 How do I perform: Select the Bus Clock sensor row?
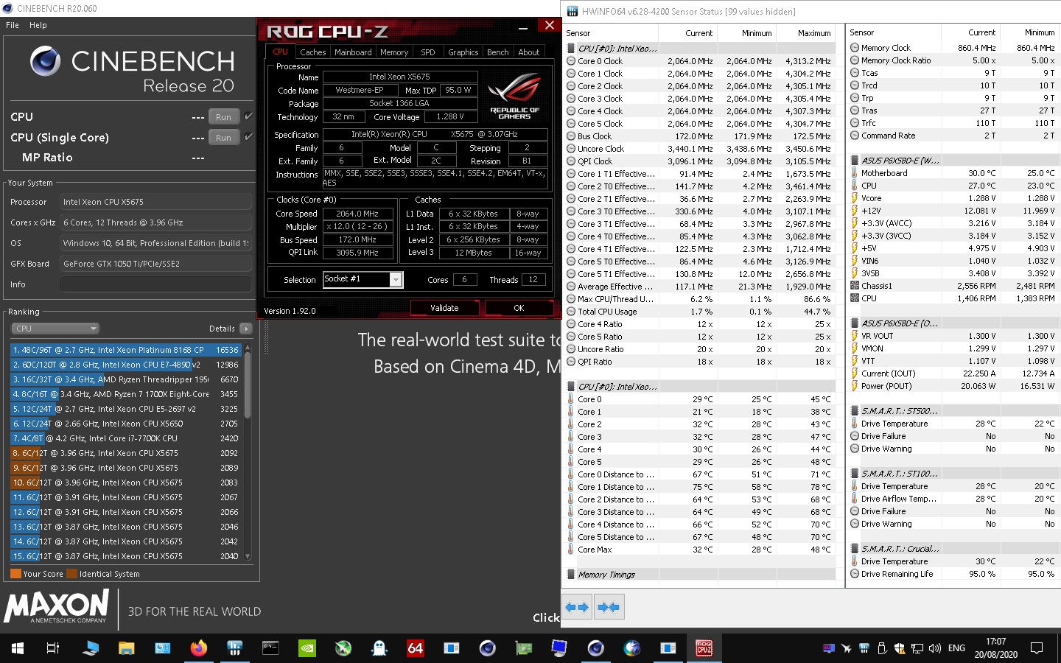click(700, 136)
